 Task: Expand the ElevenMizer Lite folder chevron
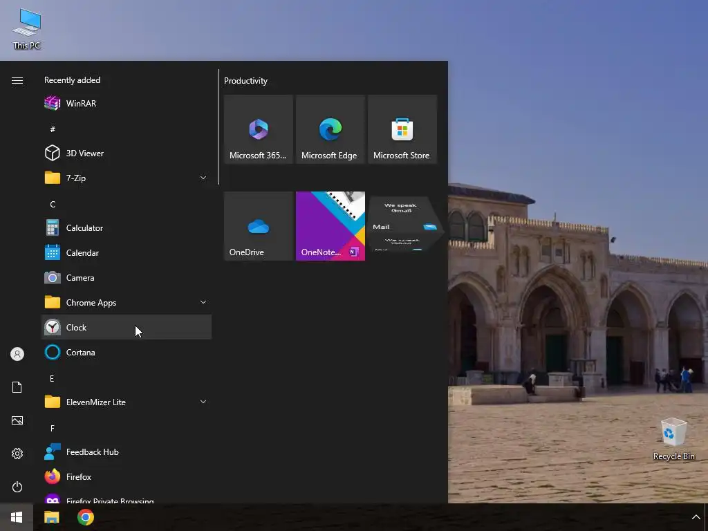coord(203,402)
